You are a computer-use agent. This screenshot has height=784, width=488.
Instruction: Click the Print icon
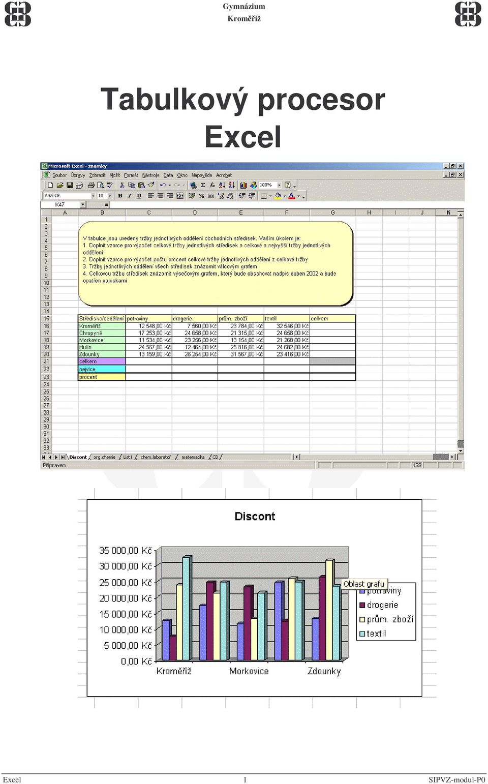click(x=91, y=185)
